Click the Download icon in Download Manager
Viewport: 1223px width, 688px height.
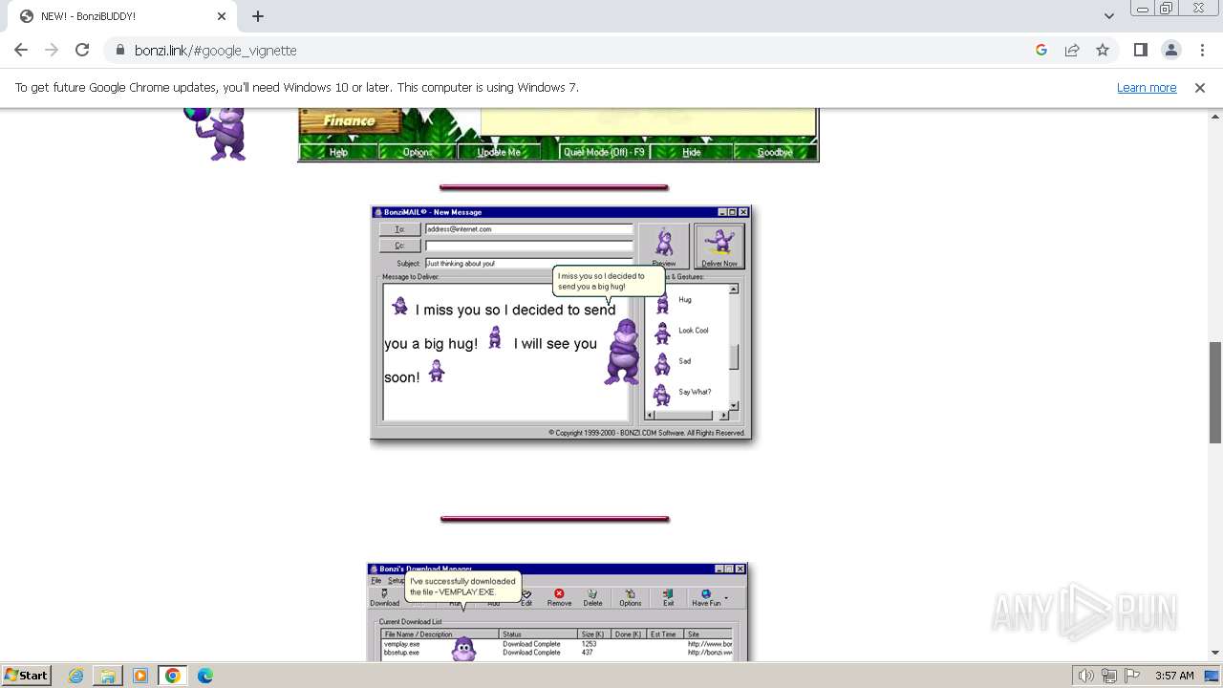click(384, 598)
